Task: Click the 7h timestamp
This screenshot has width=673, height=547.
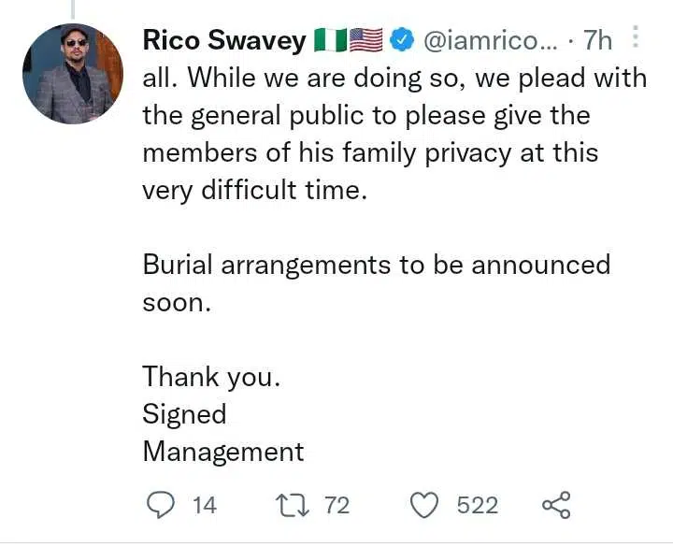Action: (x=598, y=41)
